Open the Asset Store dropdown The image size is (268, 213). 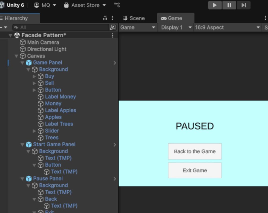[x=85, y=5]
